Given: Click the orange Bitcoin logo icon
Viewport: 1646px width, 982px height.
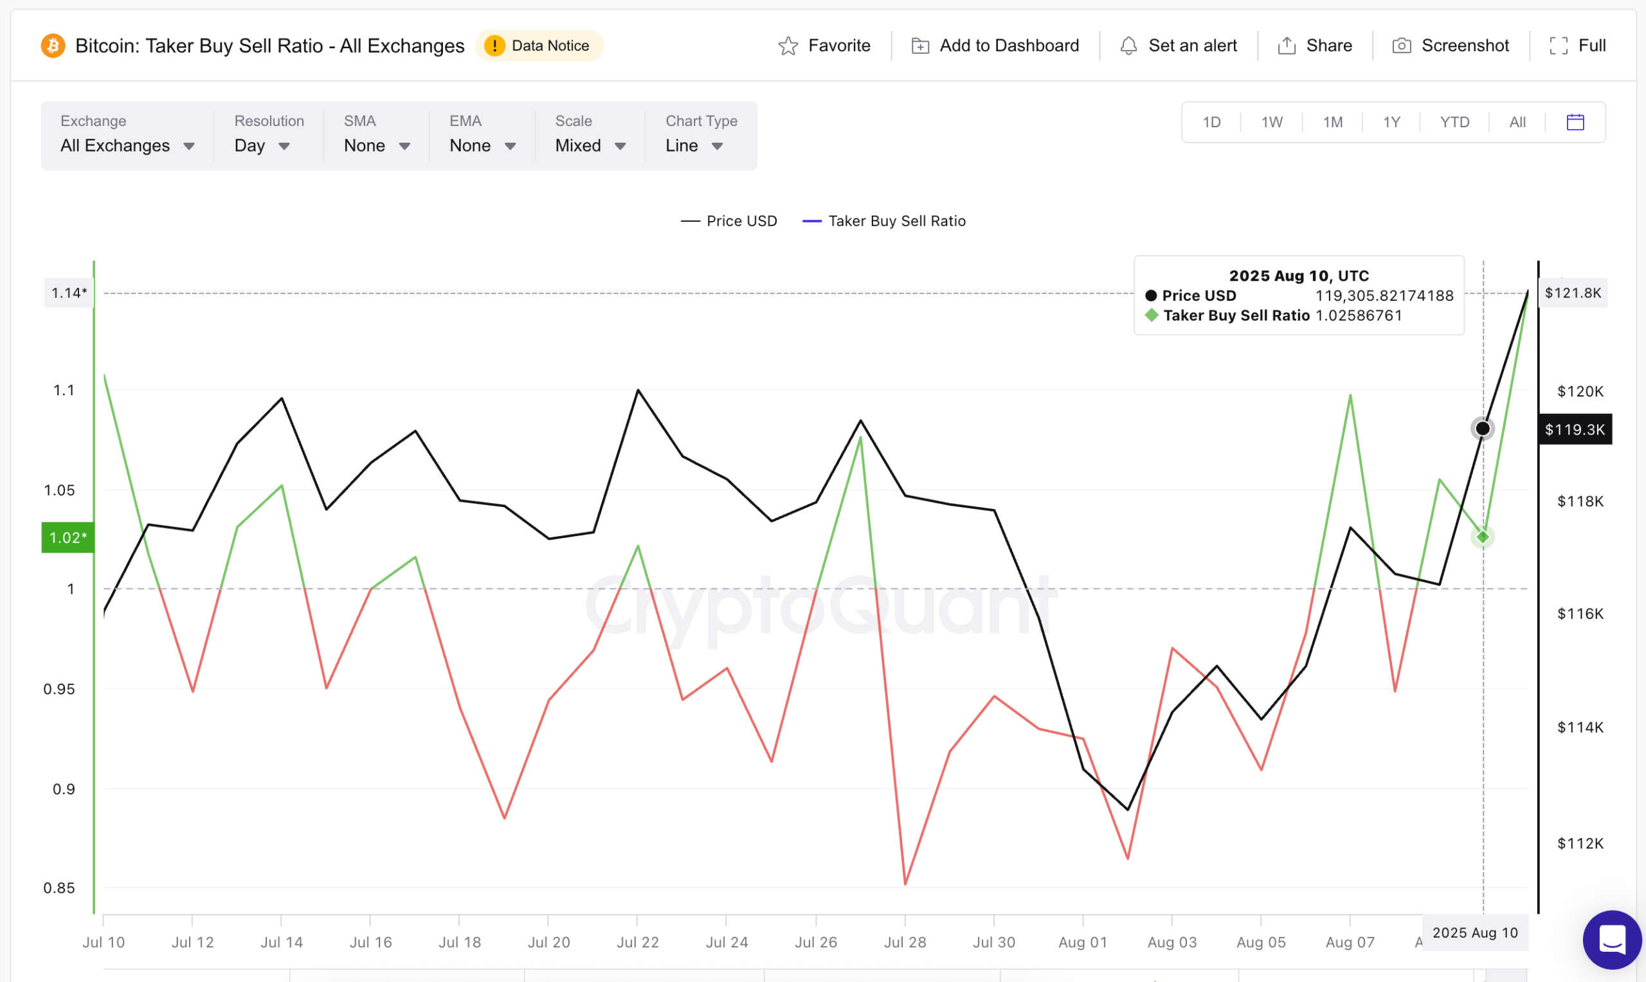Looking at the screenshot, I should tap(53, 46).
